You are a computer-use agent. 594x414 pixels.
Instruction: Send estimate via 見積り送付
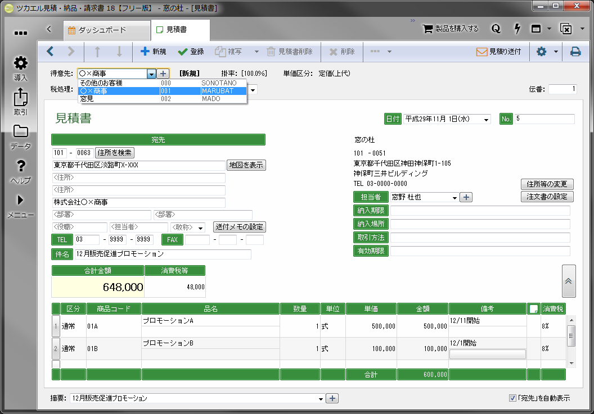tap(498, 52)
